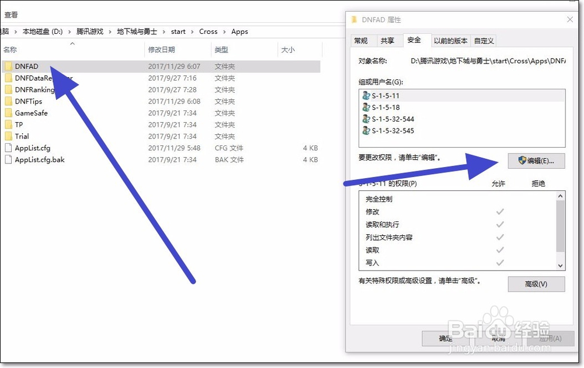Click the 确定 button
The width and height of the screenshot is (584, 368).
click(446, 339)
